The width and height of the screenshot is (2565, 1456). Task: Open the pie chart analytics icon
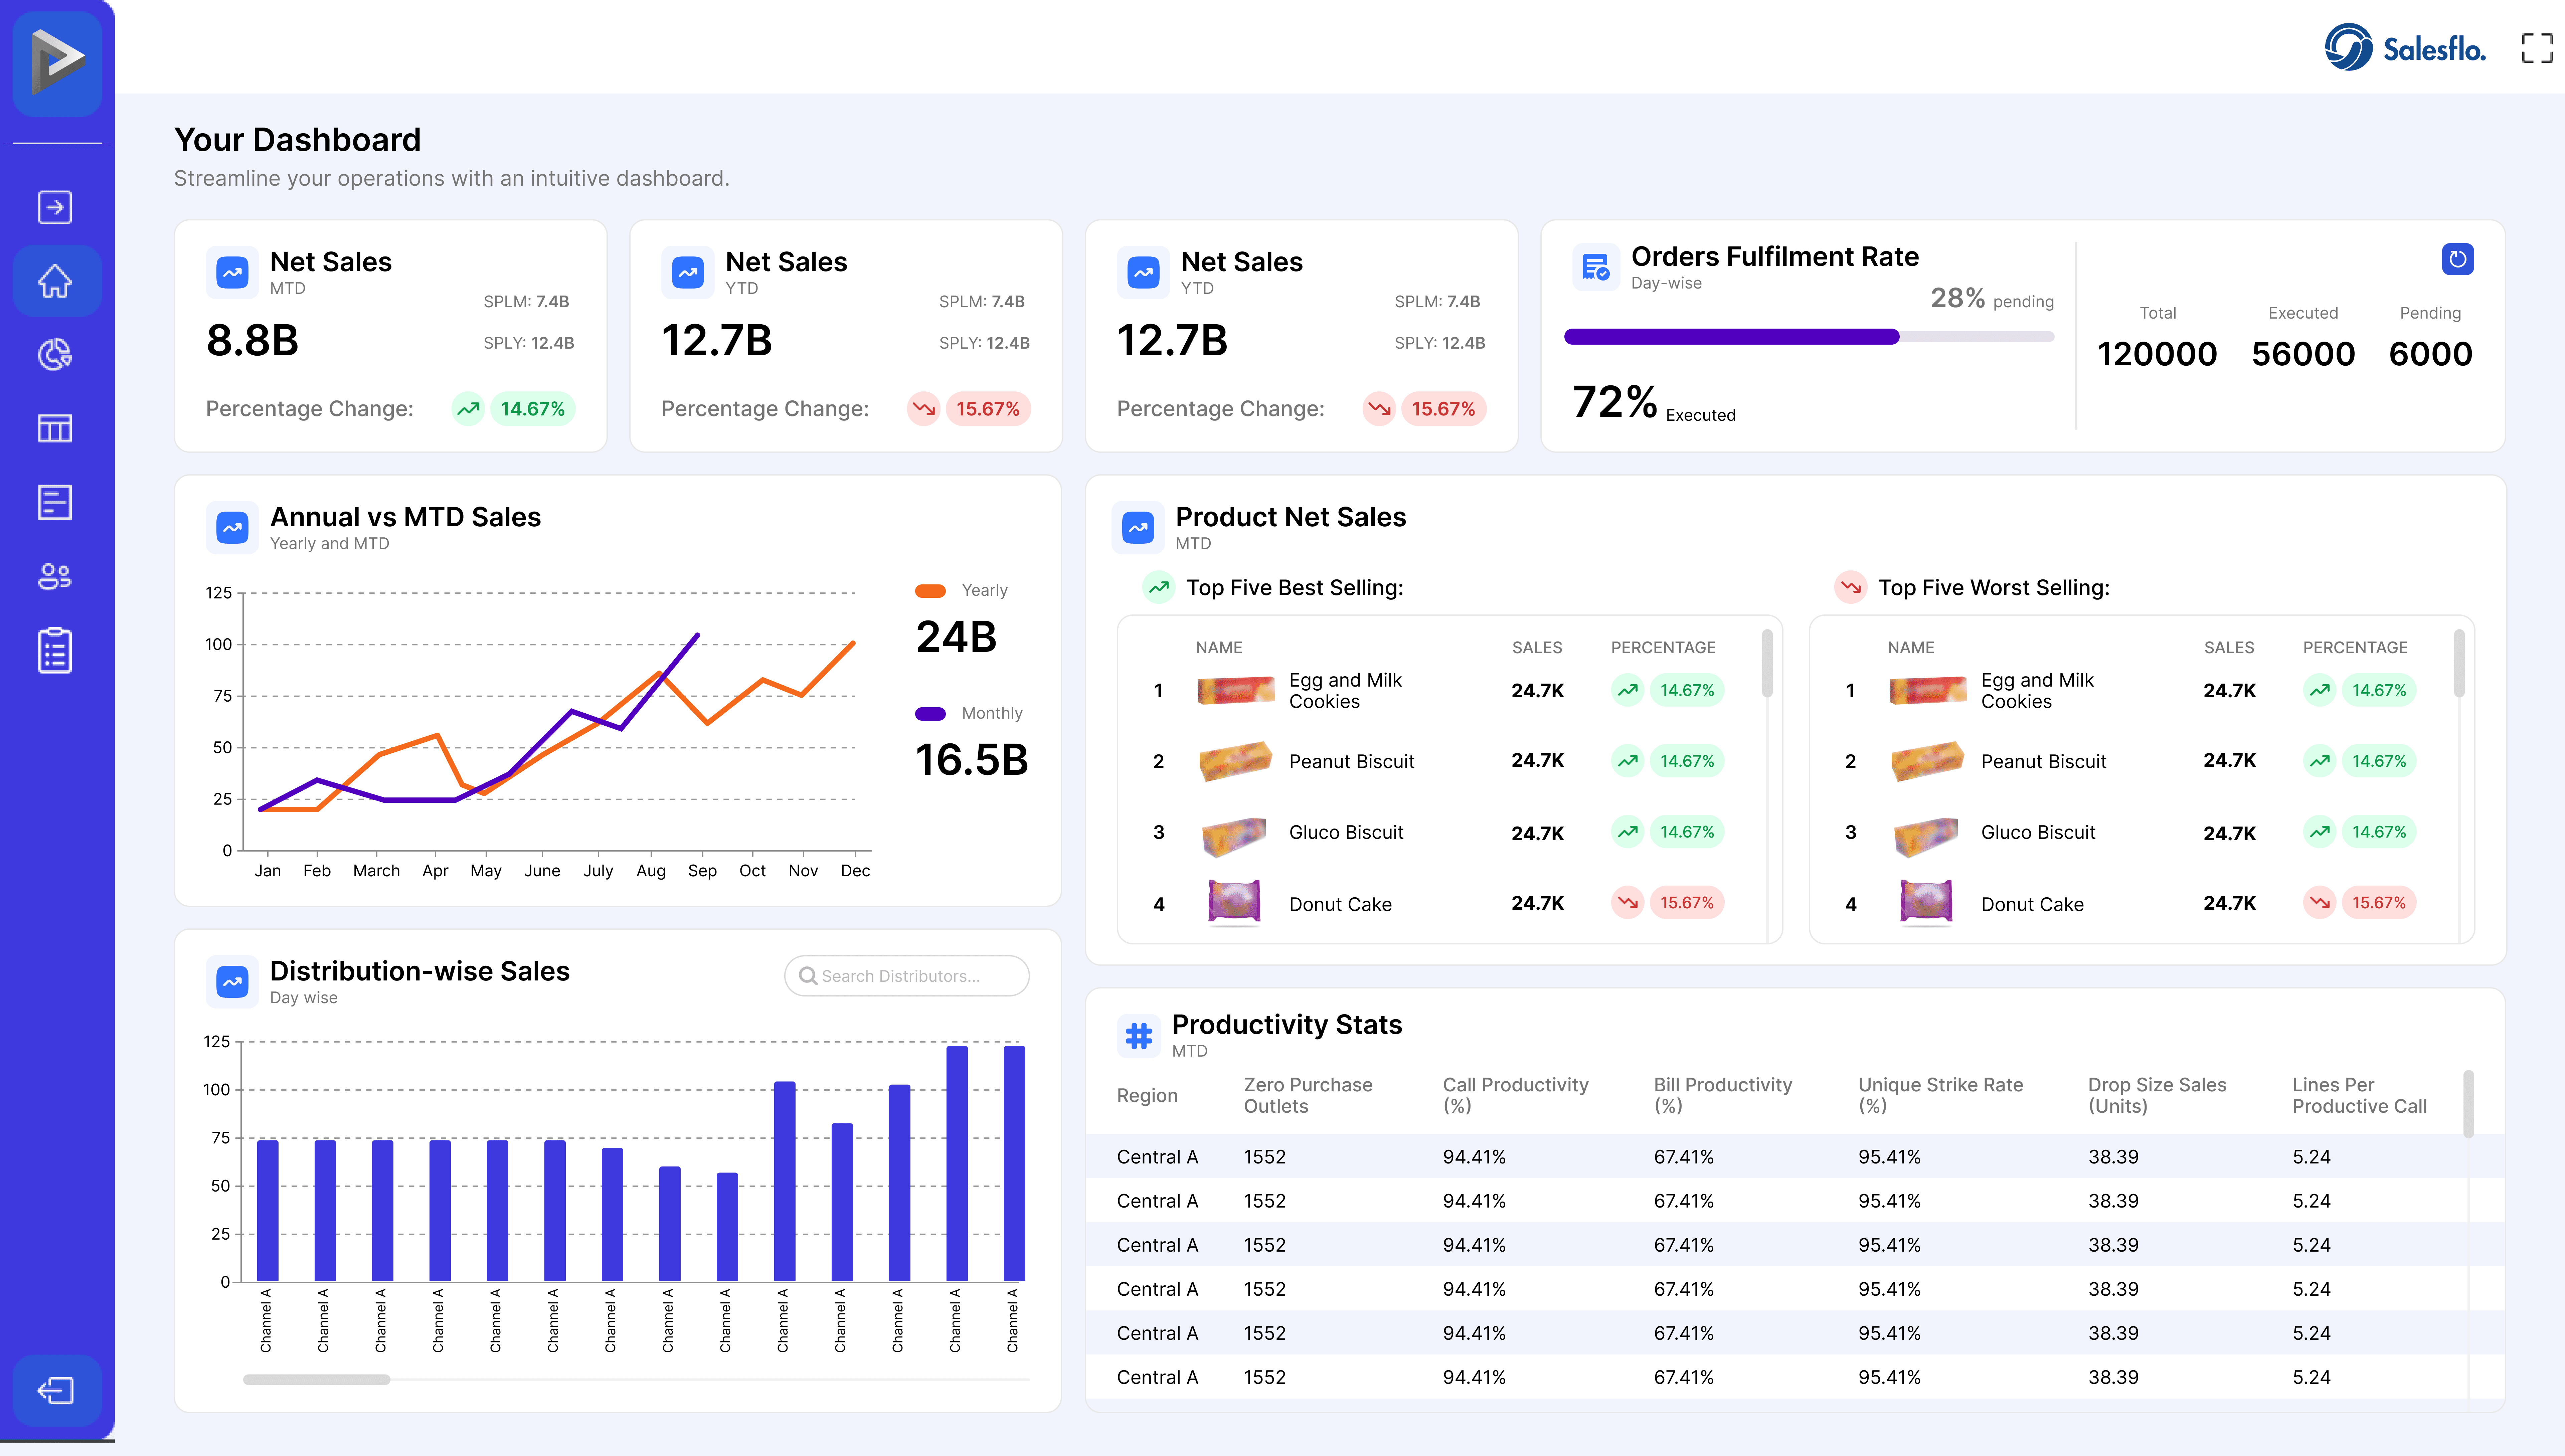(x=55, y=354)
